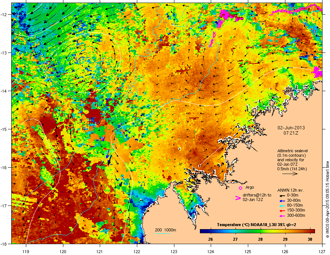The height and width of the screenshot is (255, 330).
Task: Click the '123' longitude axis label
Action: (174, 251)
